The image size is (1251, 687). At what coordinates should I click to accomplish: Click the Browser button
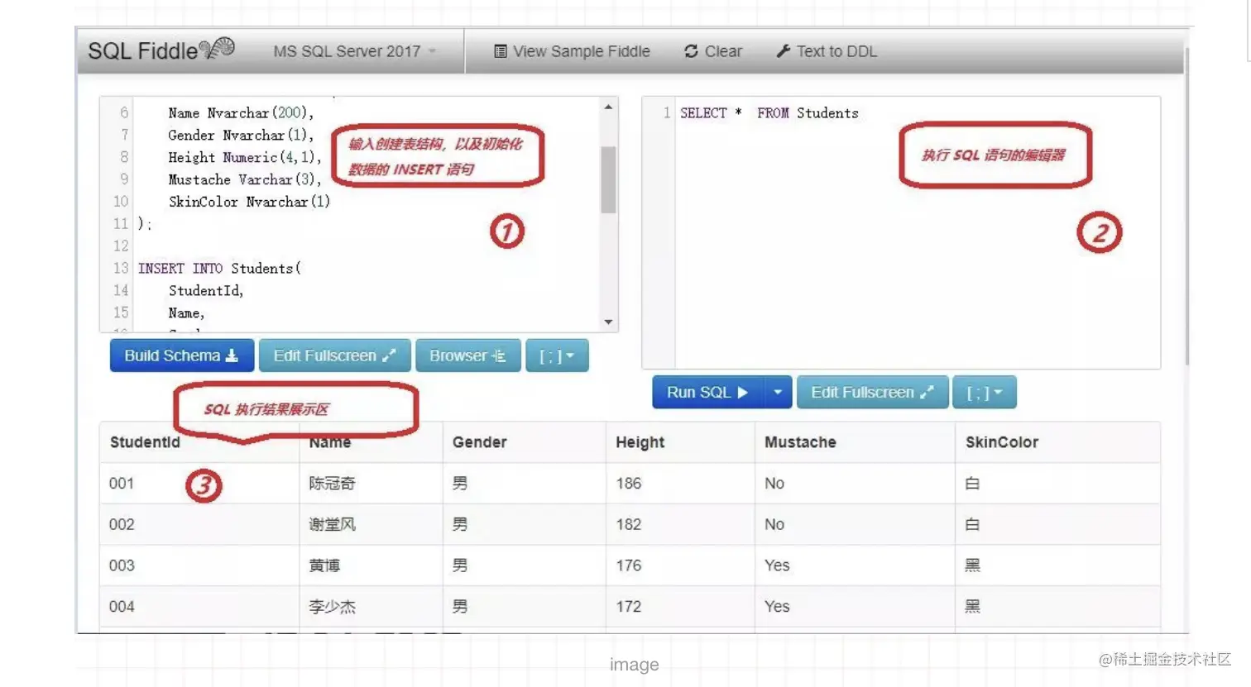tap(467, 355)
